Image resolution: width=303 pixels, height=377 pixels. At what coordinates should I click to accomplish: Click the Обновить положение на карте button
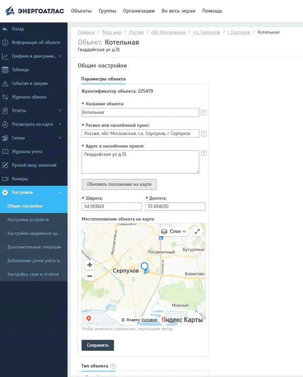119,184
